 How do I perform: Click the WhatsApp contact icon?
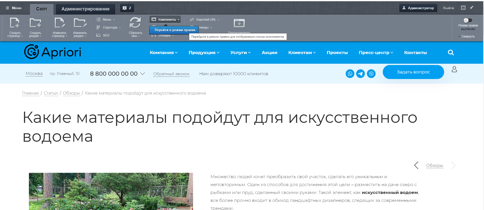[x=350, y=74]
